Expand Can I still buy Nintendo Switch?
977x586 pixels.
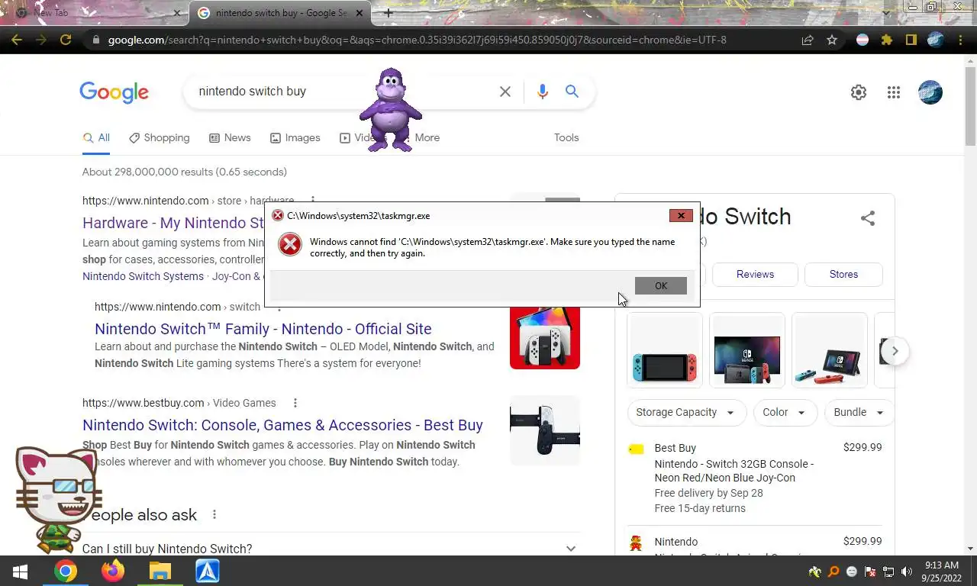(x=331, y=549)
